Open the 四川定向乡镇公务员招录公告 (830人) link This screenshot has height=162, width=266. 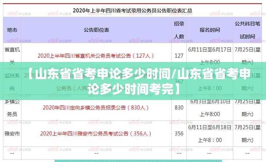[x=96, y=108]
